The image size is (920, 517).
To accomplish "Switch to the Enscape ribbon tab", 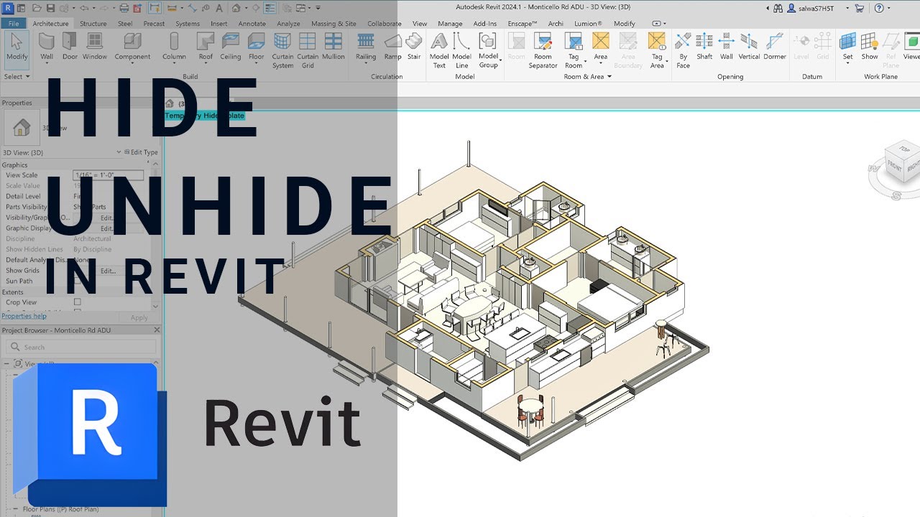I will click(x=523, y=23).
